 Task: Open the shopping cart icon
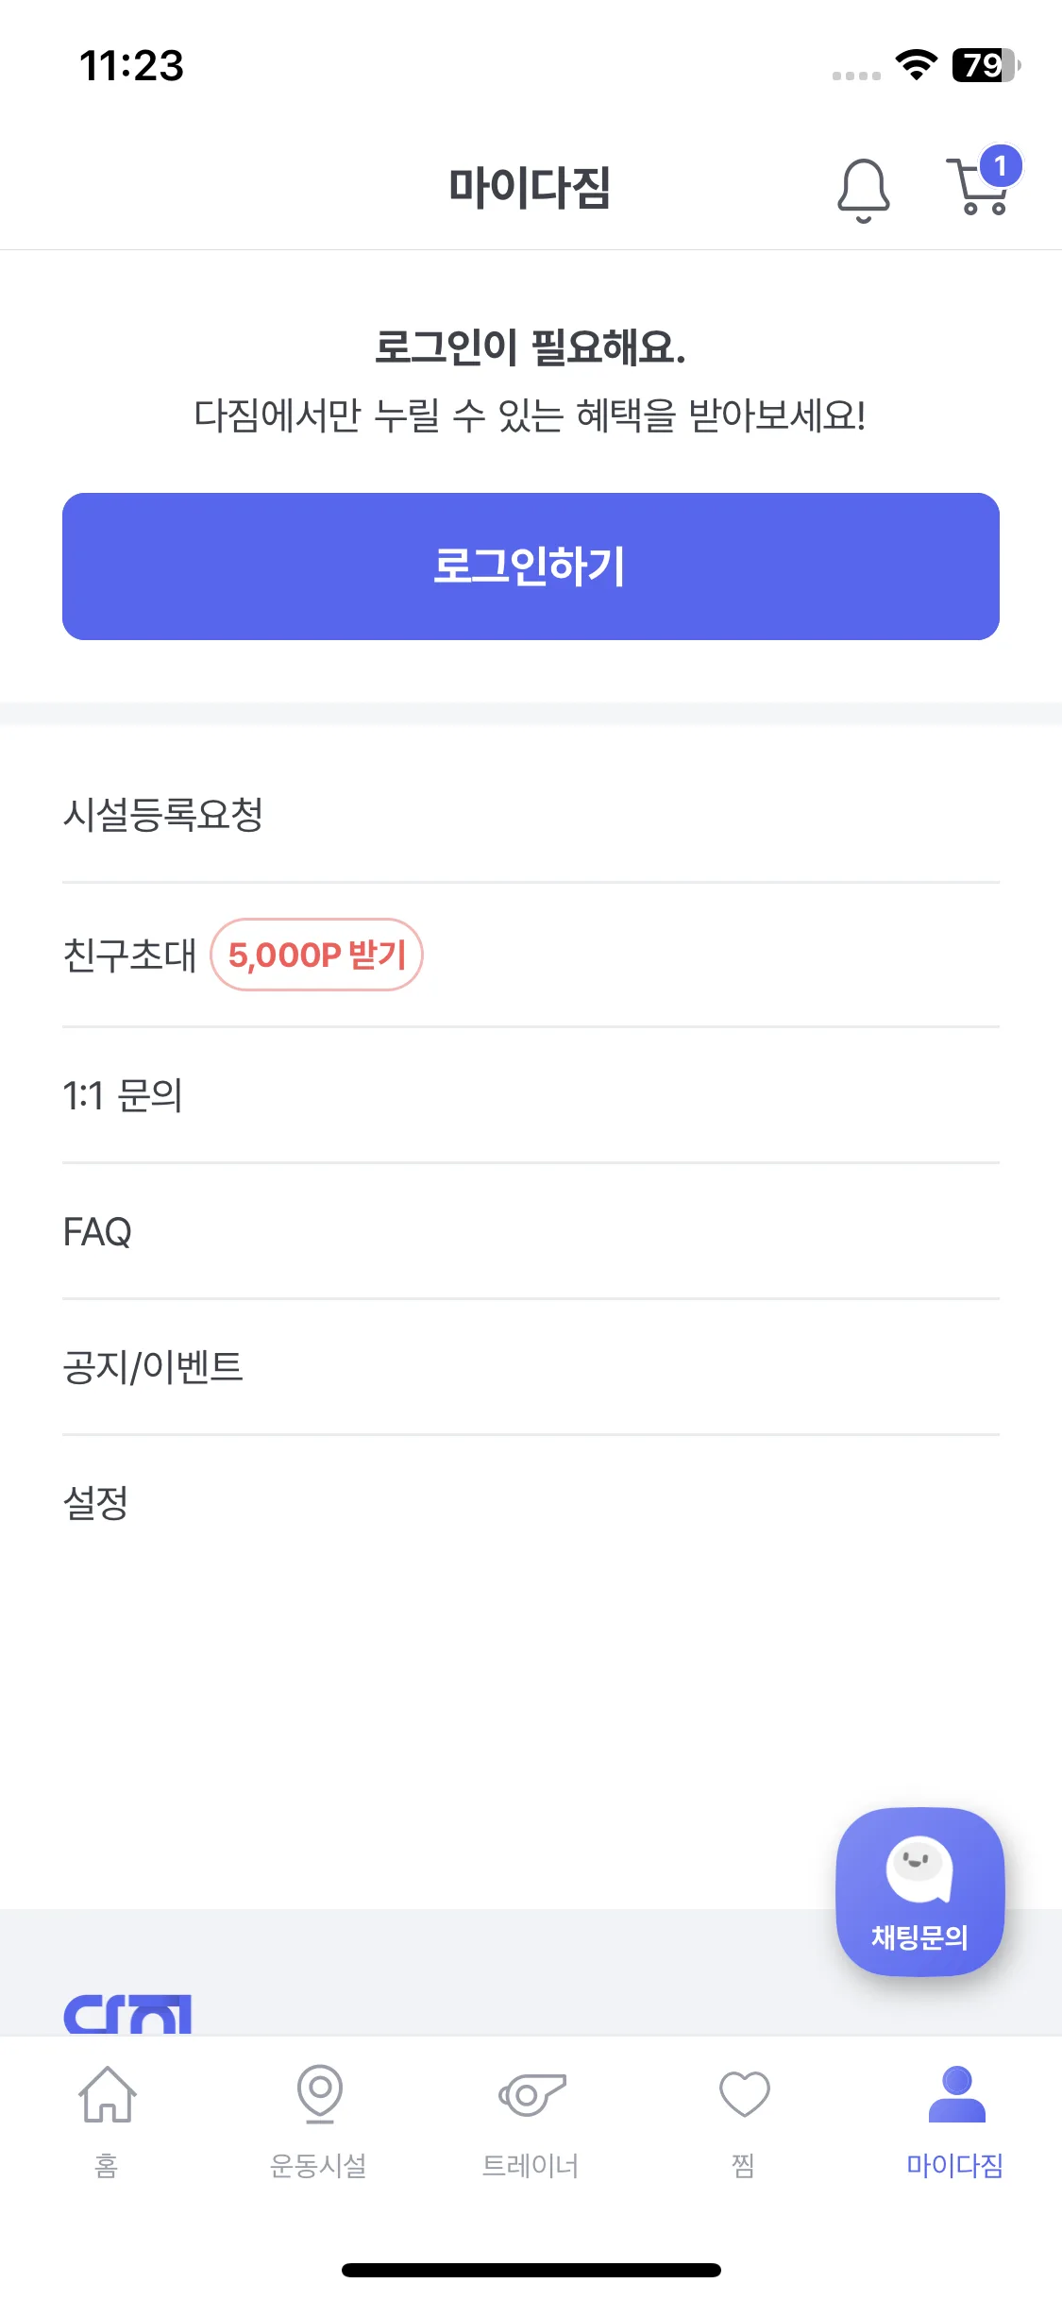(x=978, y=189)
